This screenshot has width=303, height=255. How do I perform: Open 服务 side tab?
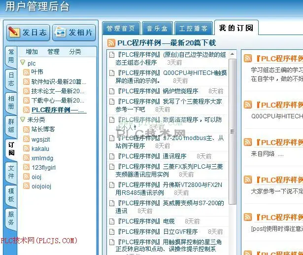click(11, 218)
